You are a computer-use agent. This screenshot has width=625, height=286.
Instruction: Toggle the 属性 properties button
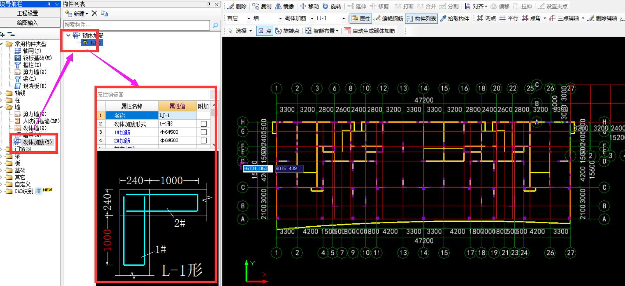tap(361, 19)
